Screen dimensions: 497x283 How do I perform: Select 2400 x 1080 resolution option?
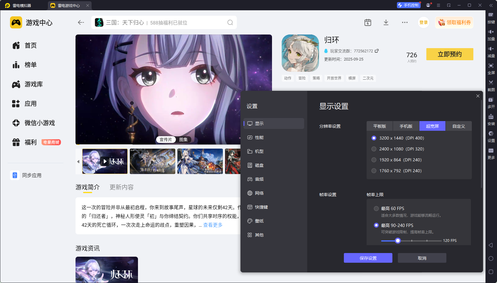click(374, 149)
